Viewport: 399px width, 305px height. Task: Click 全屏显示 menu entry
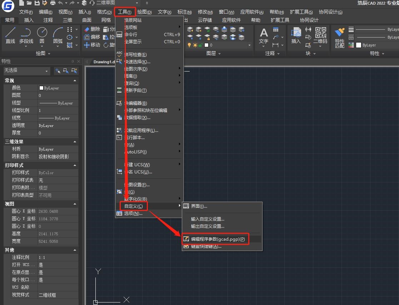(x=149, y=41)
